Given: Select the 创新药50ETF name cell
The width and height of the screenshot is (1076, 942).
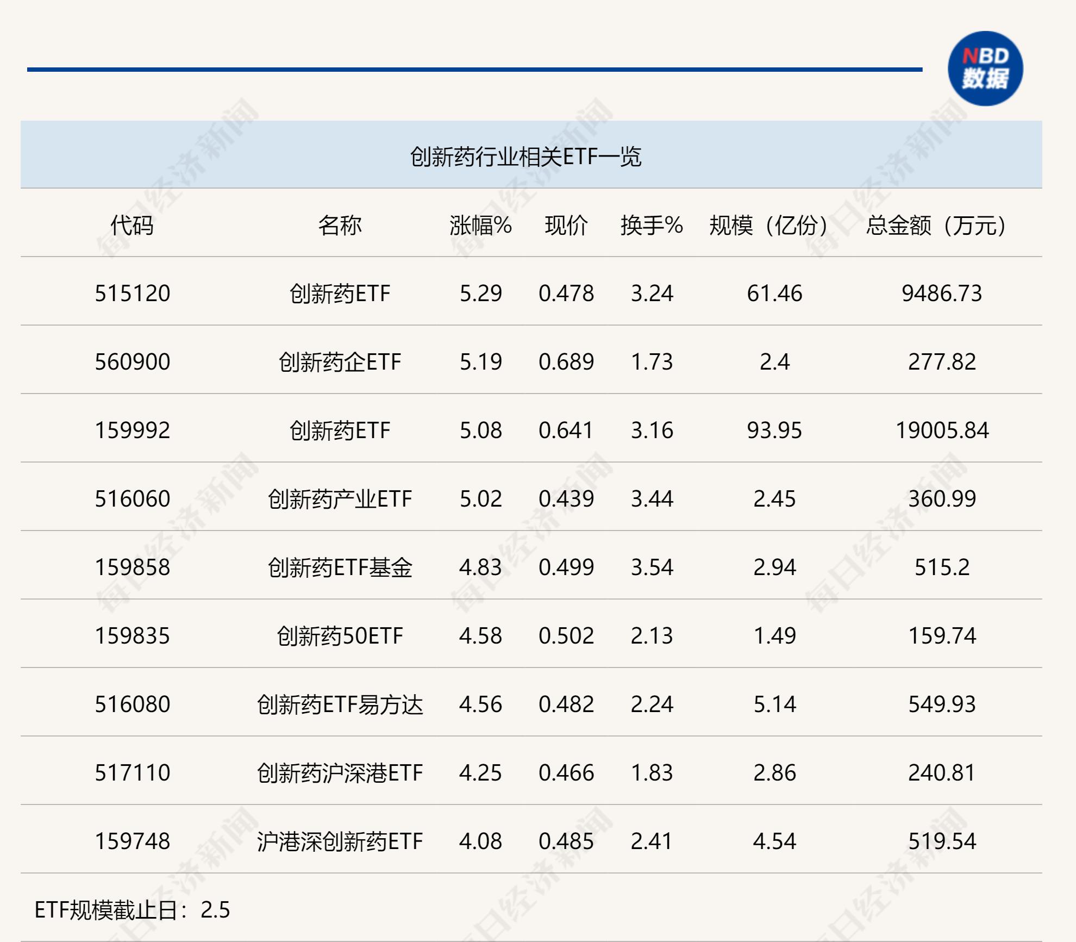Looking at the screenshot, I should pos(340,636).
